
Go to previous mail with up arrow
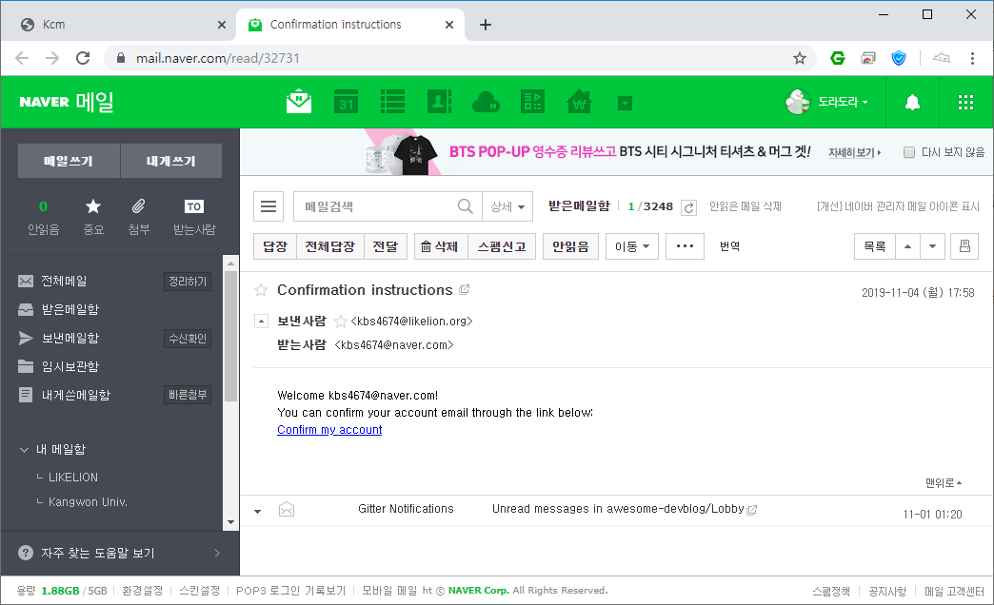point(907,246)
